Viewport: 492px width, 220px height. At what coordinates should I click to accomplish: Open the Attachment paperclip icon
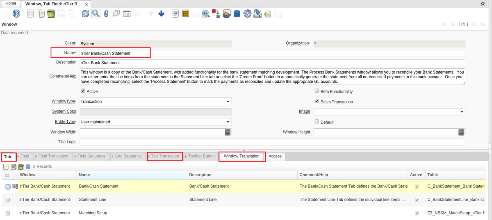[x=106, y=14]
